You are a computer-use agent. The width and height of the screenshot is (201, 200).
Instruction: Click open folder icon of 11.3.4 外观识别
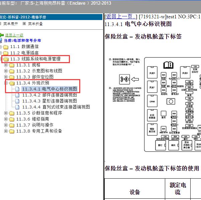point(12,83)
